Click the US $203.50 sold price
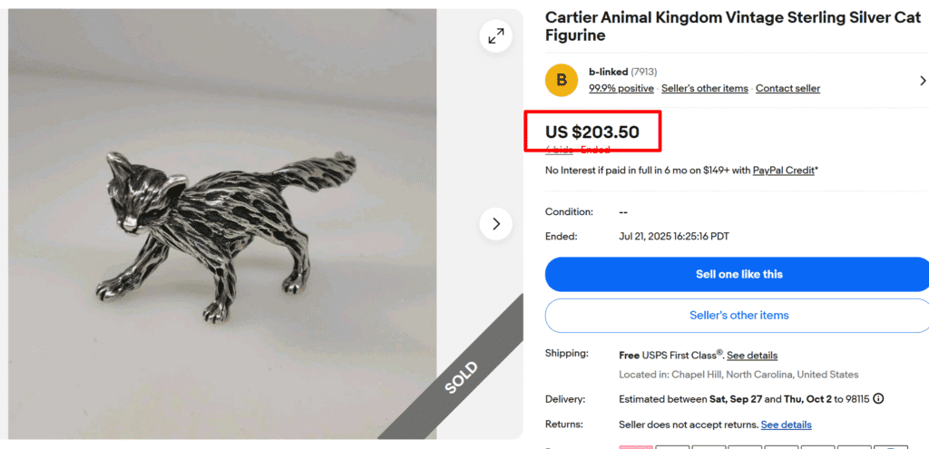The width and height of the screenshot is (929, 449). click(x=592, y=132)
